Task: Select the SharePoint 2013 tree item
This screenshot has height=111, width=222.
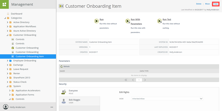Action: [22, 78]
